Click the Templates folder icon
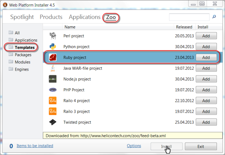This screenshot has height=155, width=225. click(11, 47)
